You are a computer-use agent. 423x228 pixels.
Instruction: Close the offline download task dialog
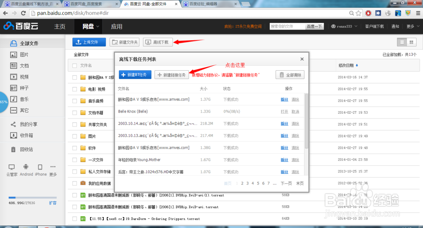point(302,59)
